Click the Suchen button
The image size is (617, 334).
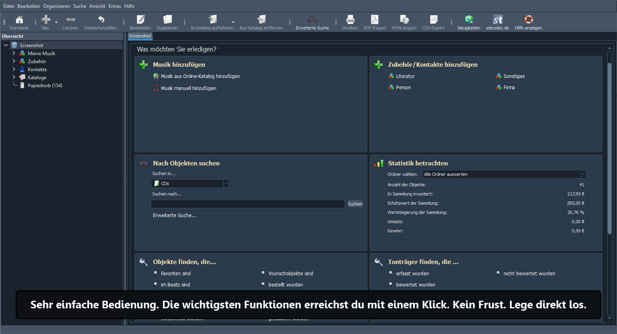[x=355, y=204]
